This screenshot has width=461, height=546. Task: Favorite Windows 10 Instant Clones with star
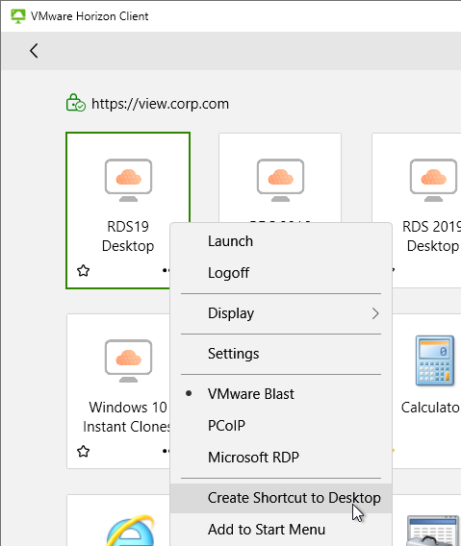point(84,451)
